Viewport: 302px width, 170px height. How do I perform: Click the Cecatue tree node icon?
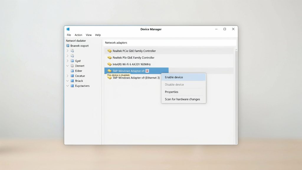point(72,76)
